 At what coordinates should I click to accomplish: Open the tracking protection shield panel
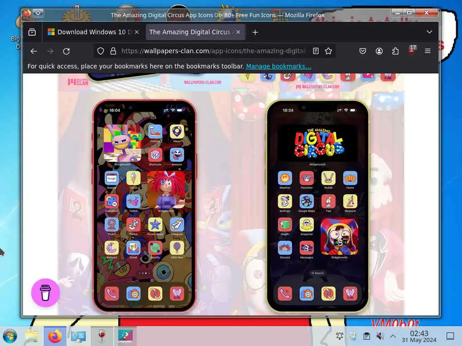click(101, 51)
